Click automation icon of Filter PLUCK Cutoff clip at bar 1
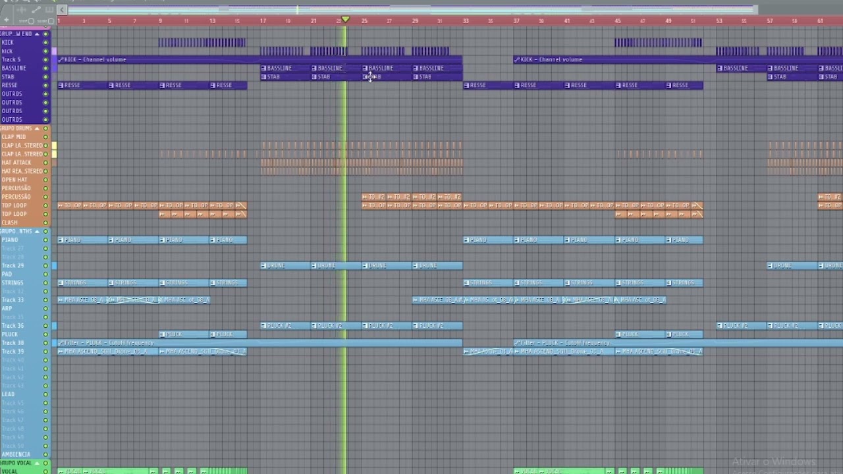Image resolution: width=843 pixels, height=474 pixels. (x=61, y=342)
